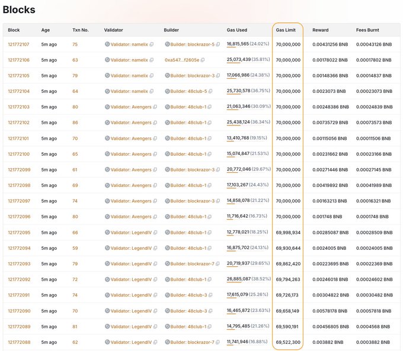Image resolution: width=403 pixels, height=351 pixels.
Task: View 86 transactions of block 121772102
Action: (75, 123)
